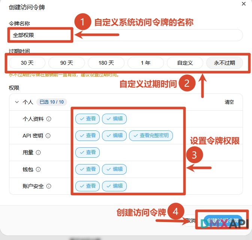252x240 pixels.
Task: Click the 个人 group heading text
Action: coord(28,102)
